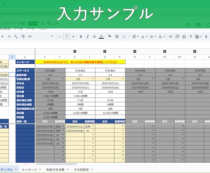Expand column group above column W

click(x=135, y=51)
